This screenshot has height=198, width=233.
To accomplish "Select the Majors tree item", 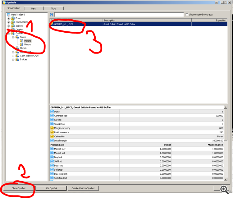I will pos(28,41).
